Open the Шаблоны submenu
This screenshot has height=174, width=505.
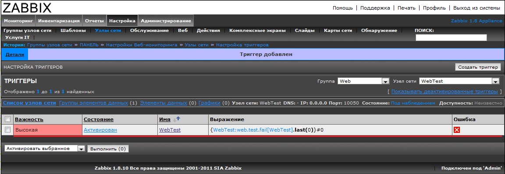73,31
